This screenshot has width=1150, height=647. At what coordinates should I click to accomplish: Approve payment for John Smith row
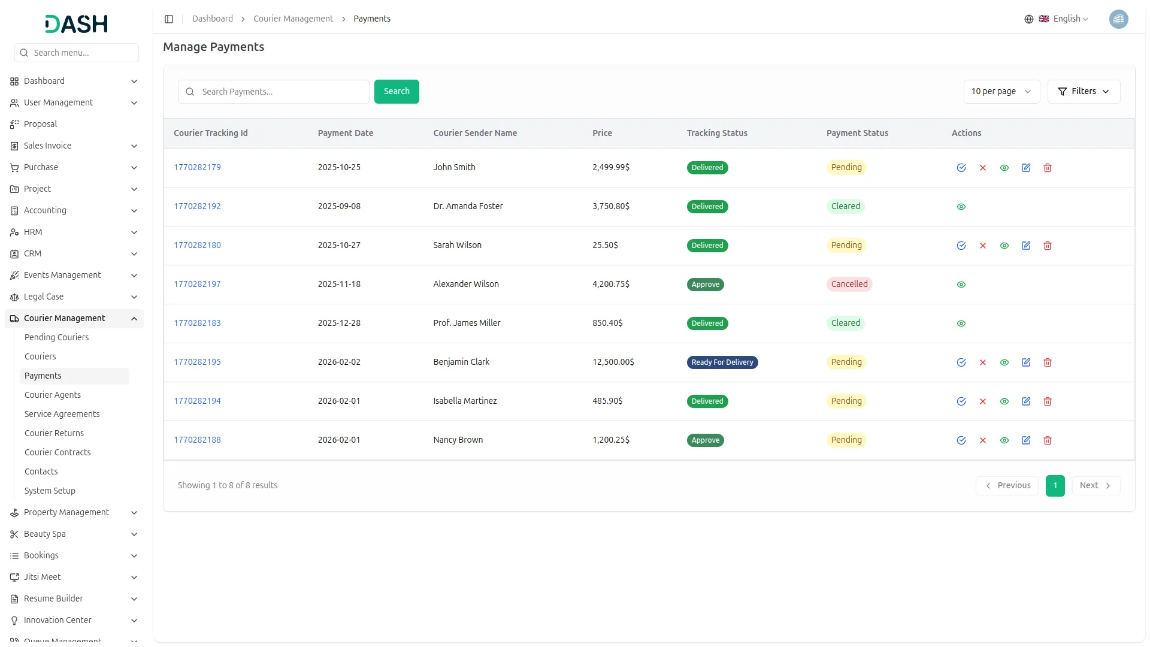coord(961,168)
